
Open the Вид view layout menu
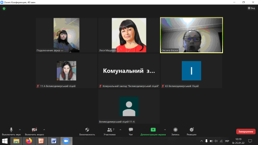coord(252,8)
